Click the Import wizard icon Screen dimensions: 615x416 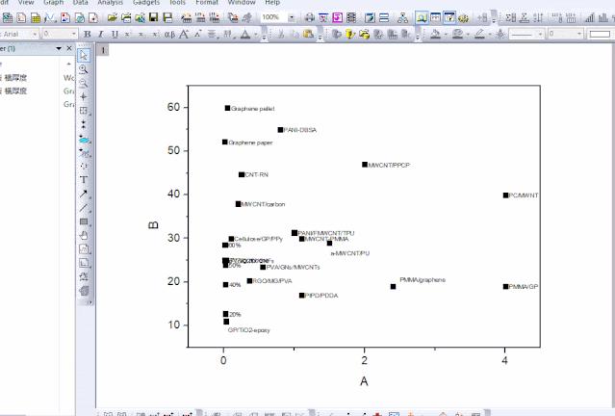point(187,17)
